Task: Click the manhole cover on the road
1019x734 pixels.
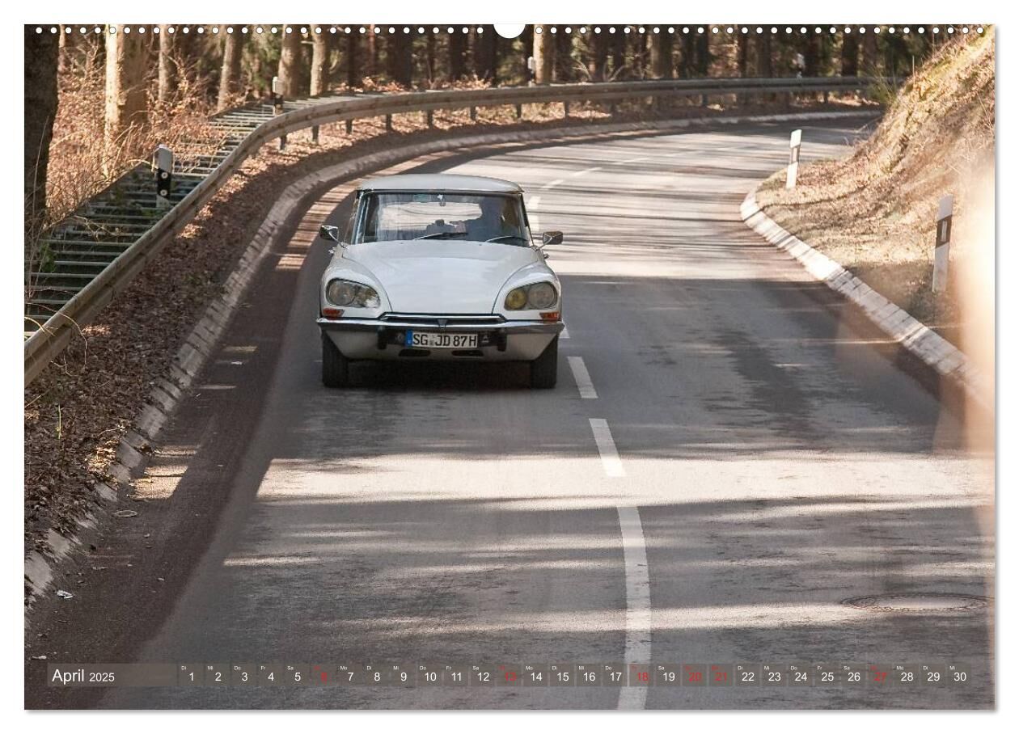Action: click(915, 602)
